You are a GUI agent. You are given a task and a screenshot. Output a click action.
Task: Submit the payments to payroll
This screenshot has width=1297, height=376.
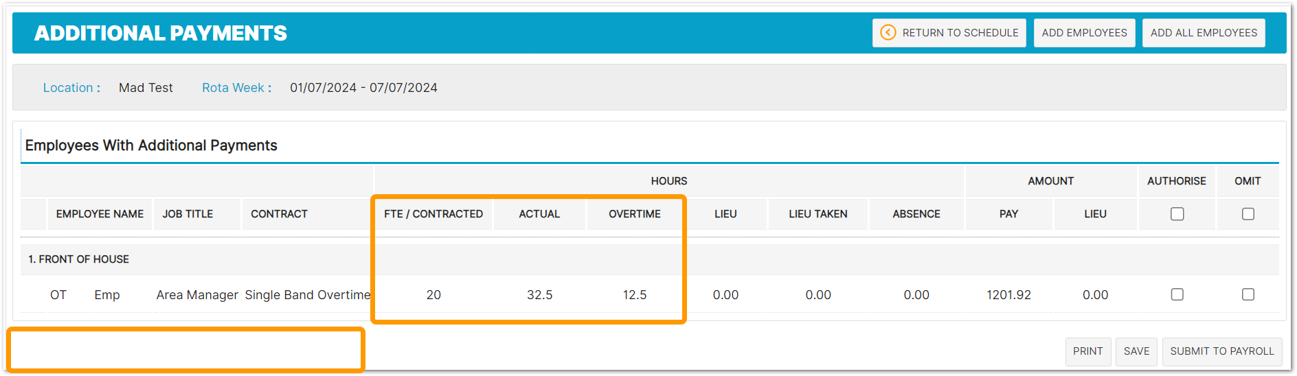(1221, 351)
